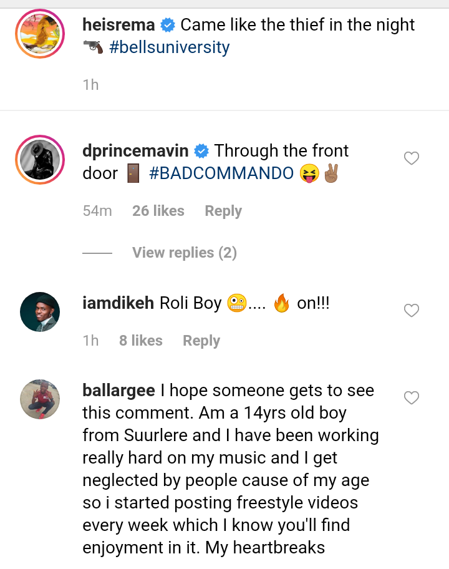Image resolution: width=449 pixels, height=569 pixels.
Task: Open heisrema's profile picture
Action: click(x=39, y=34)
